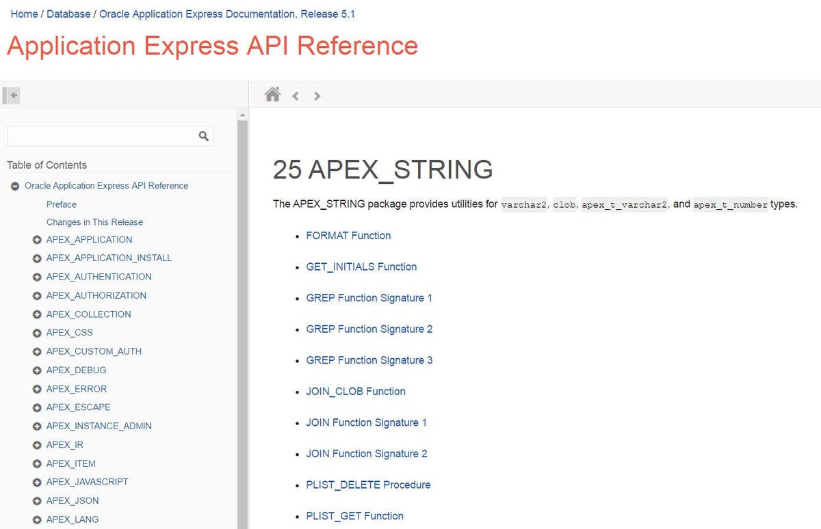Open the Home breadcrumb link
Screen dimensions: 821x529
click(24, 14)
